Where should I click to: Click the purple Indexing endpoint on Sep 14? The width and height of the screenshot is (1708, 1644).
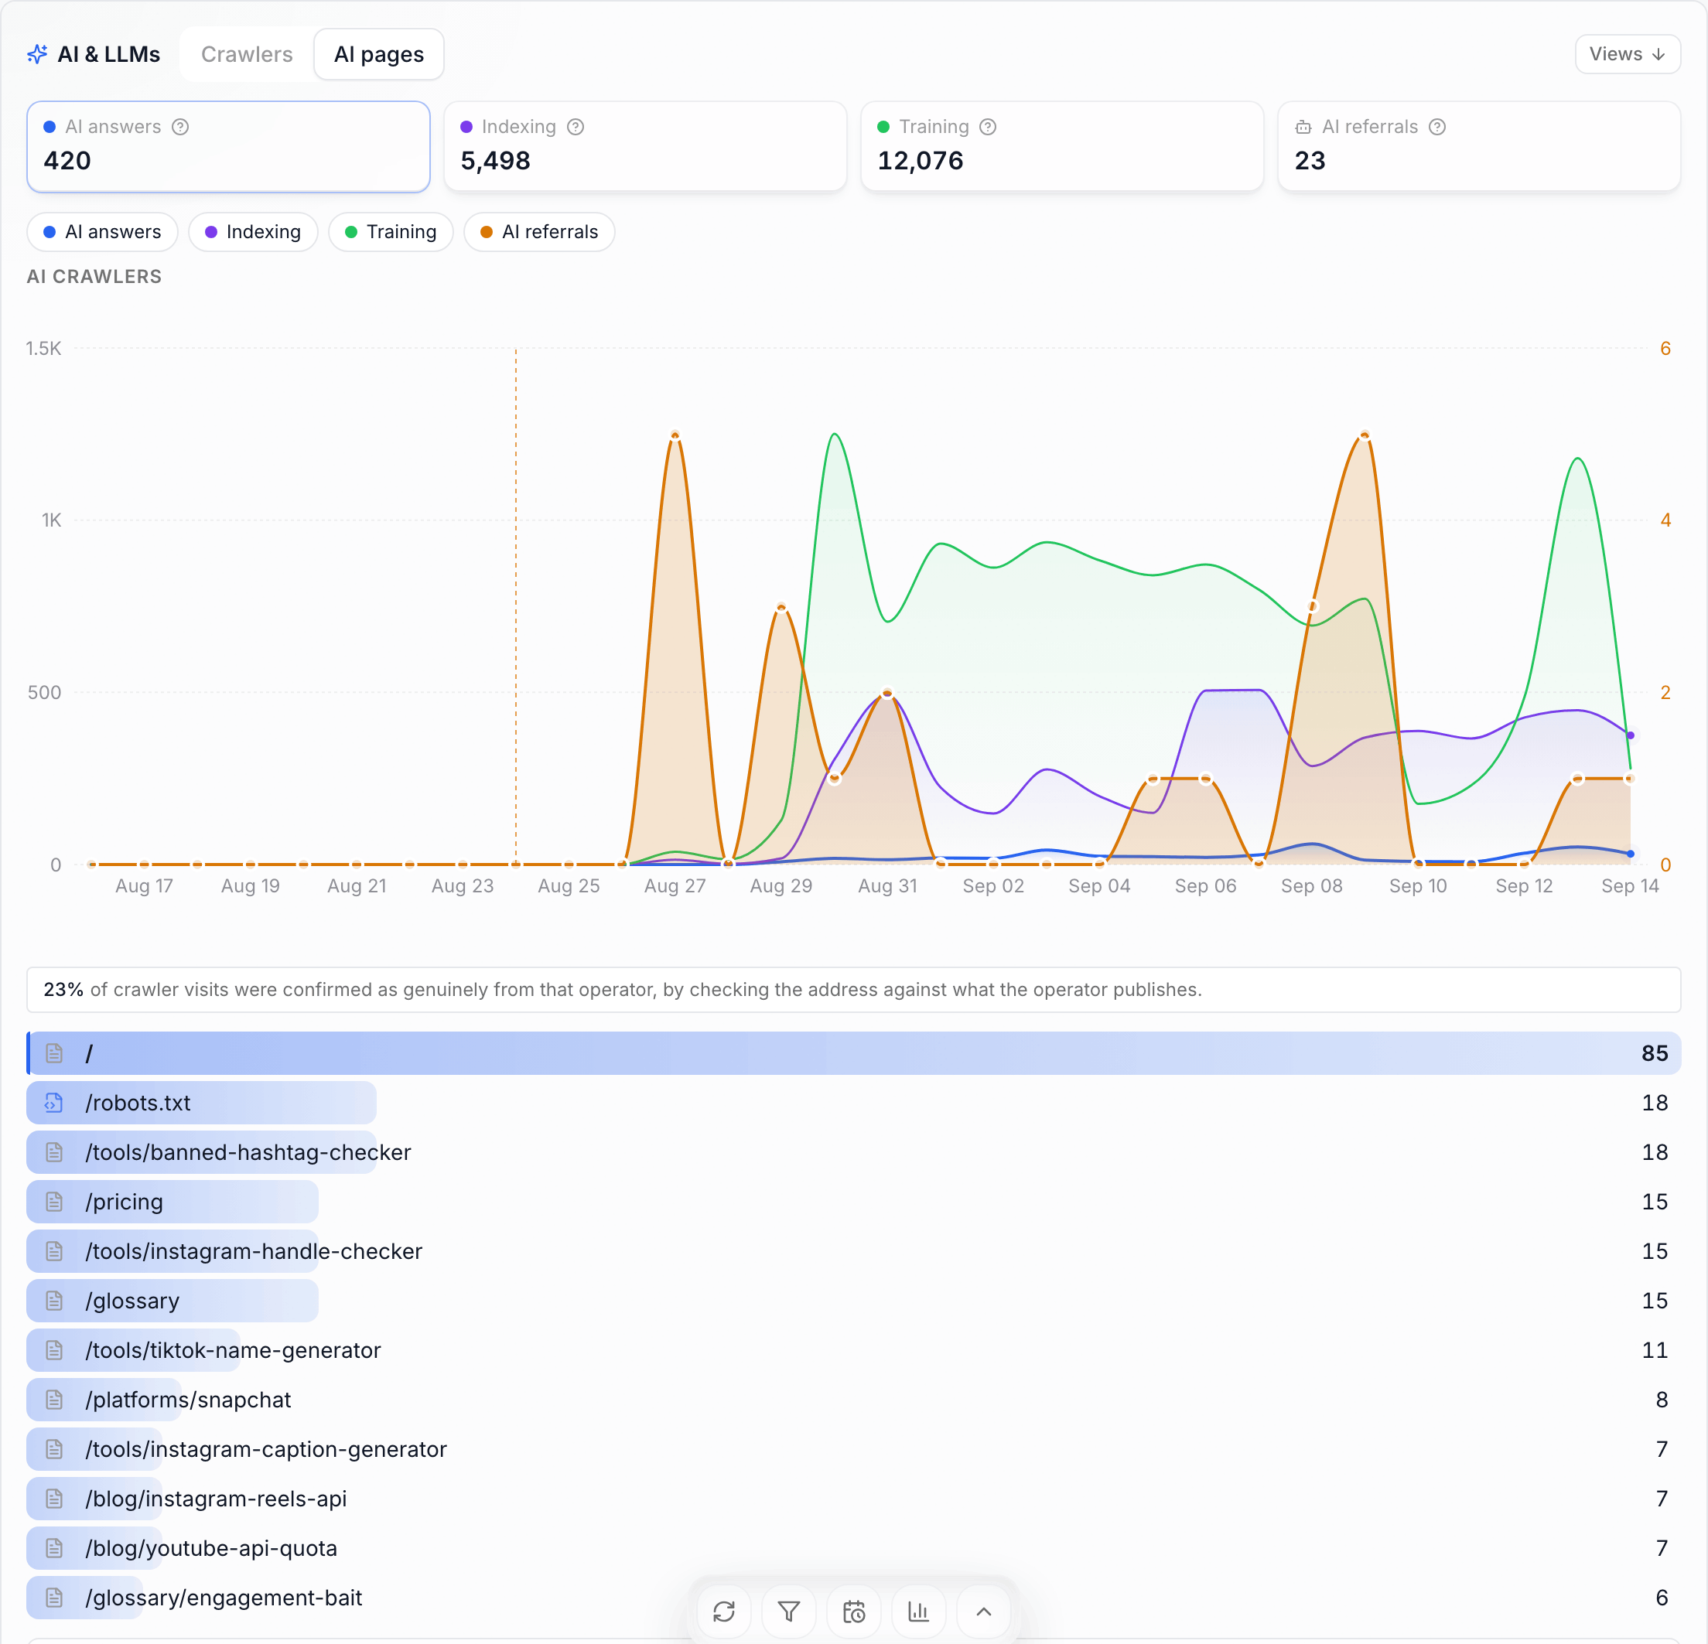click(x=1631, y=735)
